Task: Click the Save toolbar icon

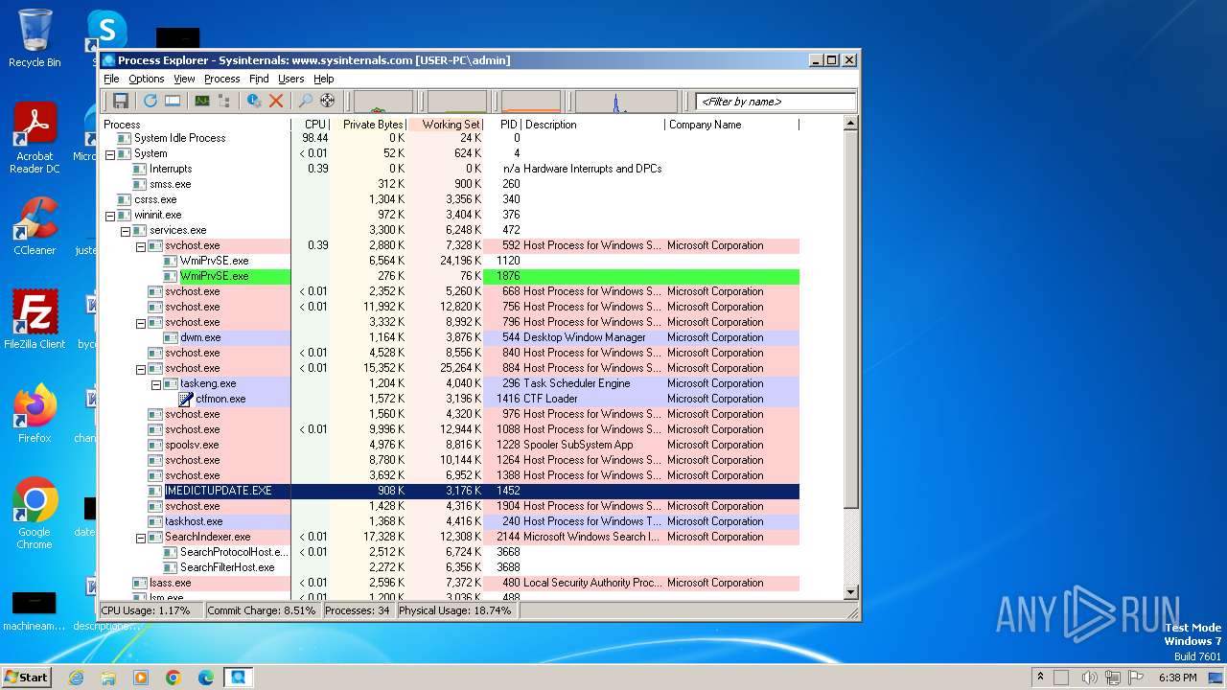Action: [121, 101]
